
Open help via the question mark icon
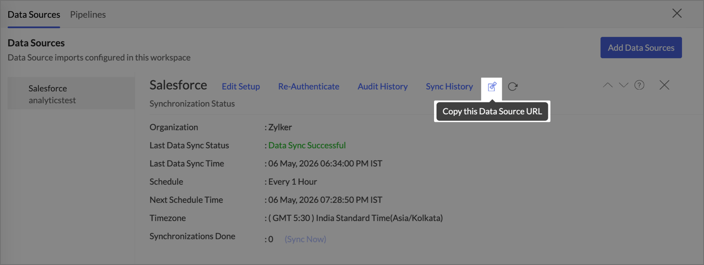pyautogui.click(x=639, y=85)
